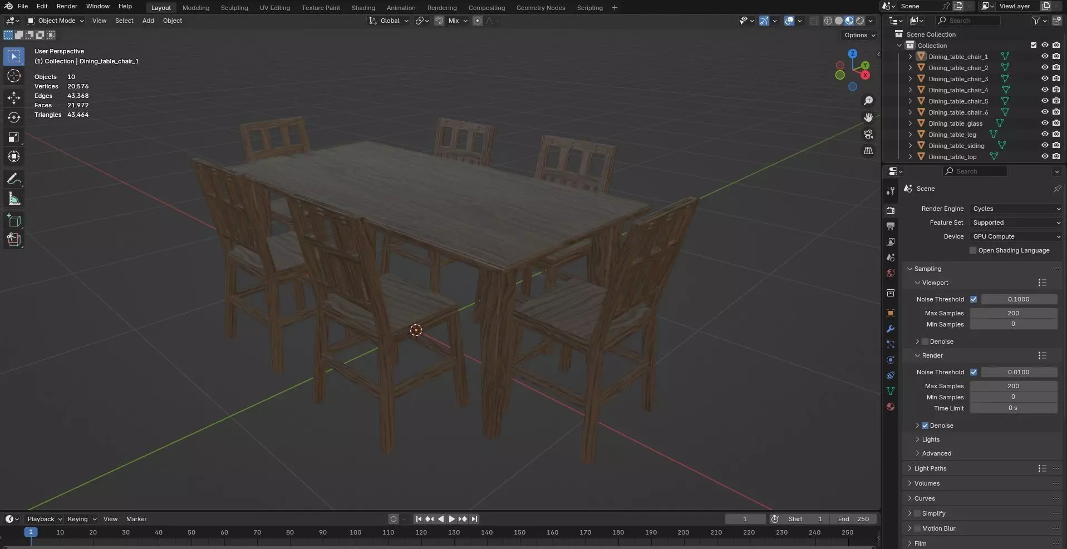Image resolution: width=1067 pixels, height=549 pixels.
Task: Toggle camera view in viewport
Action: point(868,134)
